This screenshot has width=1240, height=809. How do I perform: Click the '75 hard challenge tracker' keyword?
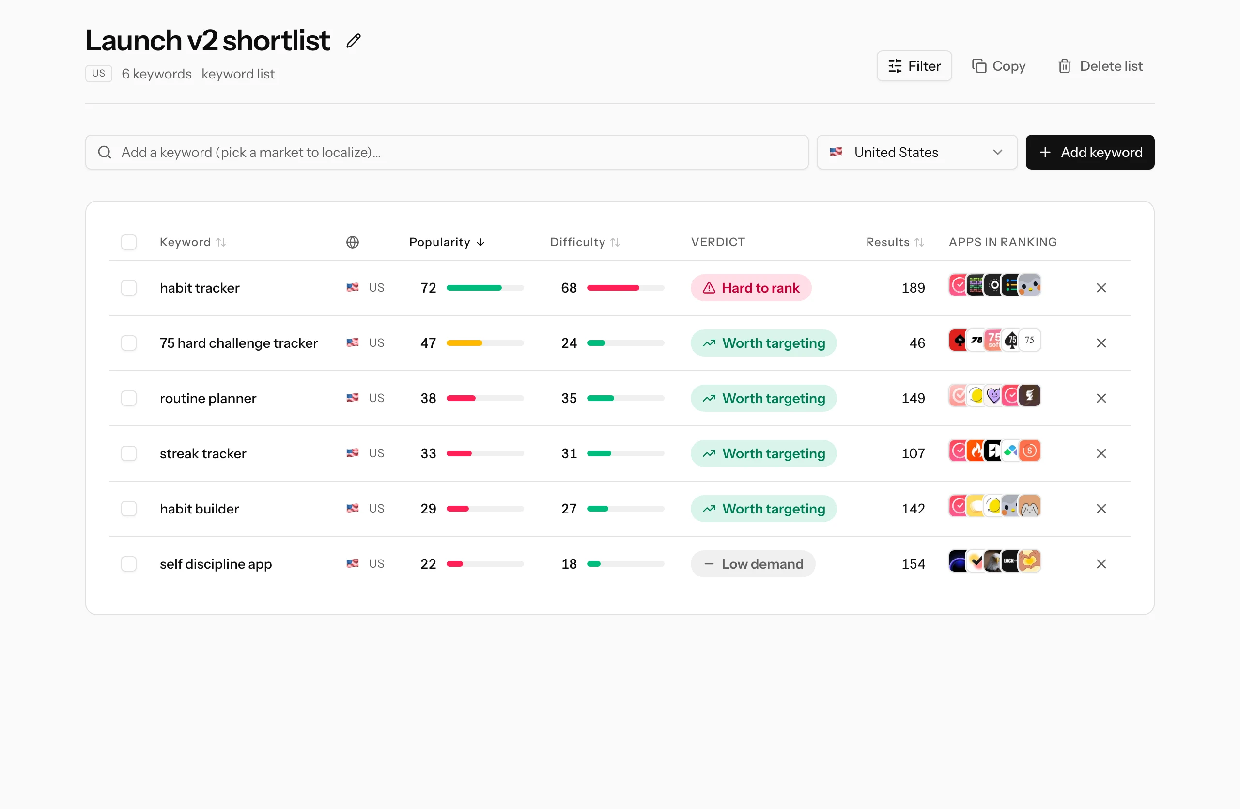click(x=239, y=343)
